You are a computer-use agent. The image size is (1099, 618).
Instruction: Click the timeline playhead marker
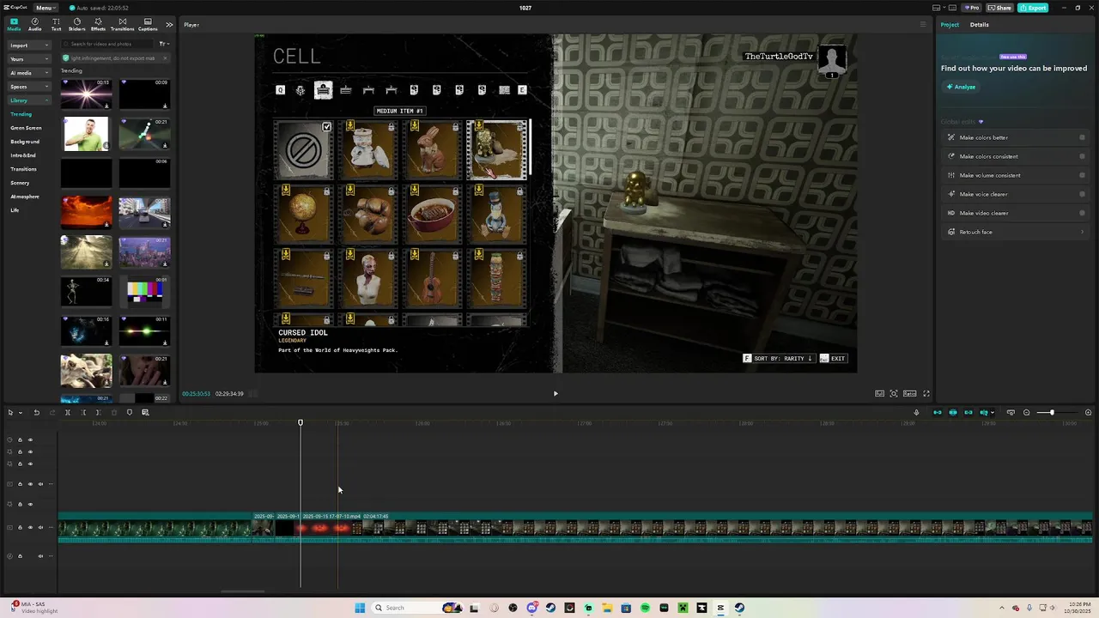coord(301,422)
